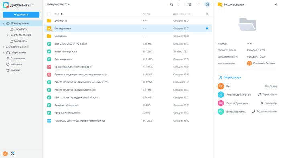
Task: Collapse the Мои документы tree node
Action: [x=4, y=23]
